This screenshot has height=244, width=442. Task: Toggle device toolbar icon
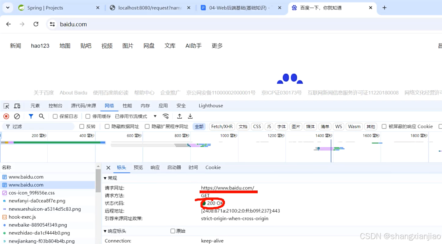point(17,106)
